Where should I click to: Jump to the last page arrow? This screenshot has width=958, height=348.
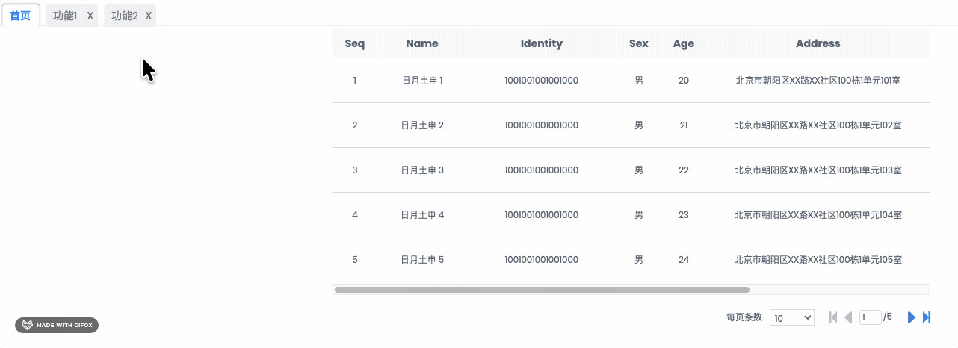click(927, 317)
